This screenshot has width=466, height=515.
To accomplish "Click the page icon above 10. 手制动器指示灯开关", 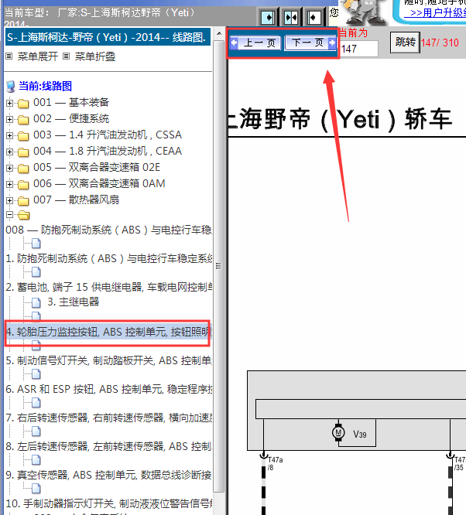I will (36, 489).
